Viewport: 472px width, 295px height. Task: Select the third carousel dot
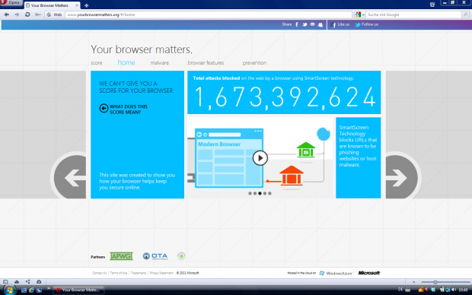pyautogui.click(x=260, y=193)
